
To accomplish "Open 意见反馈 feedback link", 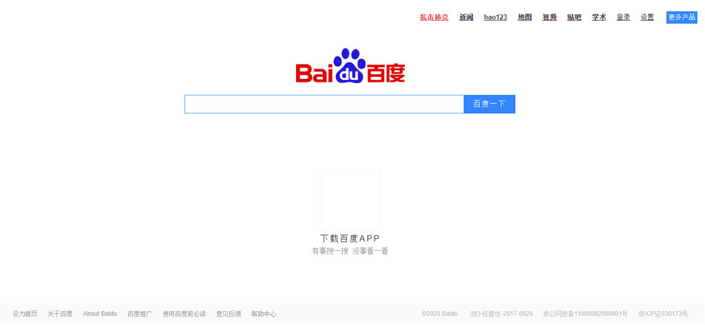I will click(x=229, y=314).
